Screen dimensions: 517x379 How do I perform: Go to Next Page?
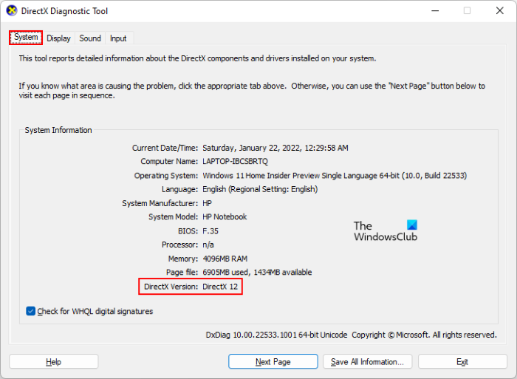(x=273, y=361)
